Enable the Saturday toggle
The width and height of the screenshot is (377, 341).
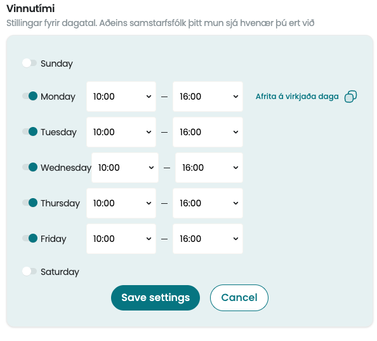(x=29, y=271)
